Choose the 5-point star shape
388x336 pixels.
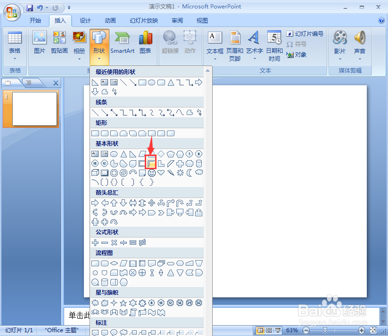(x=123, y=303)
